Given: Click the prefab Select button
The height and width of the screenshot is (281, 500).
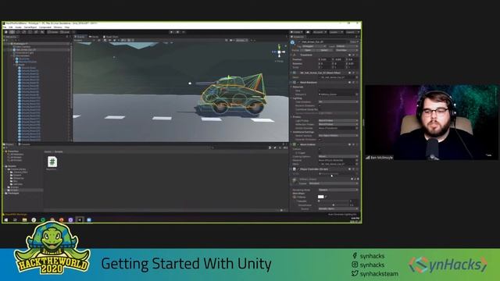Looking at the screenshot, I should click(x=325, y=50).
